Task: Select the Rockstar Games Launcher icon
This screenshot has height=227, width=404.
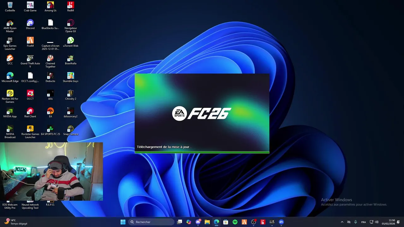Action: click(30, 132)
